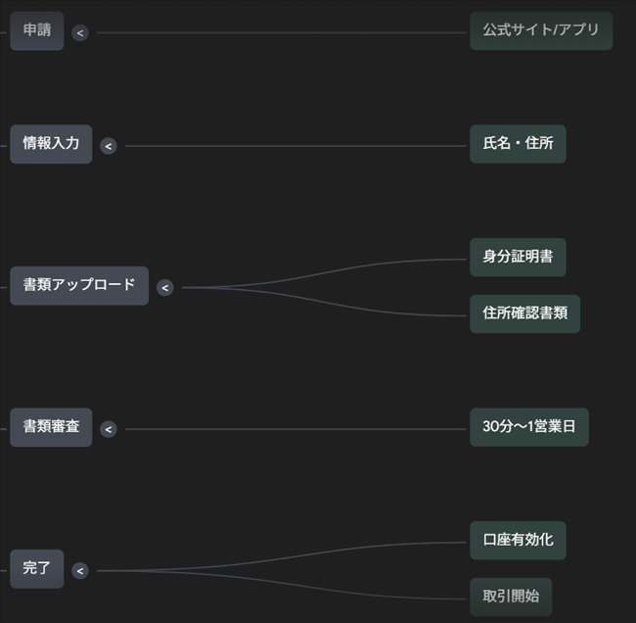Click the 完了 node
Viewport: 636px width, 623px height.
point(37,569)
